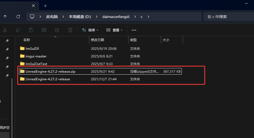Select the ImGuiOutTest folder name
This screenshot has height=138, width=254.
[36, 64]
